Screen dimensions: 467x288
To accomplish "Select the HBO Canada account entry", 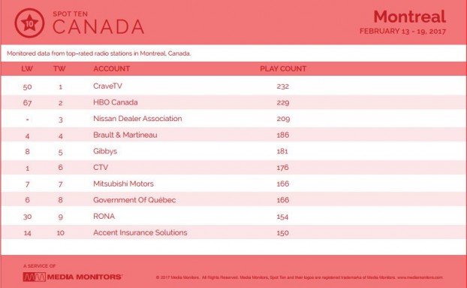I will point(116,102).
